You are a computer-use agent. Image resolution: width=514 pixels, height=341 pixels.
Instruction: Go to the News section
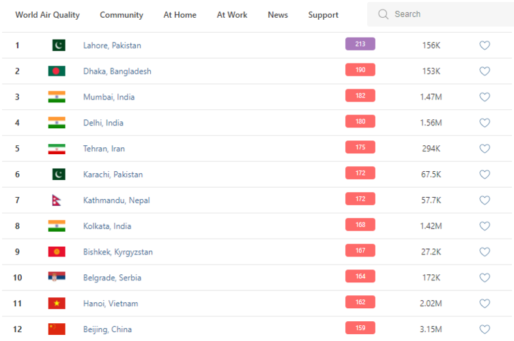click(278, 15)
